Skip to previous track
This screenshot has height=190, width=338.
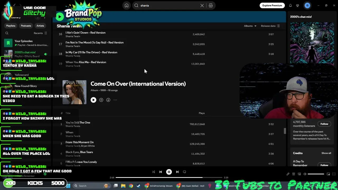pos(161,172)
